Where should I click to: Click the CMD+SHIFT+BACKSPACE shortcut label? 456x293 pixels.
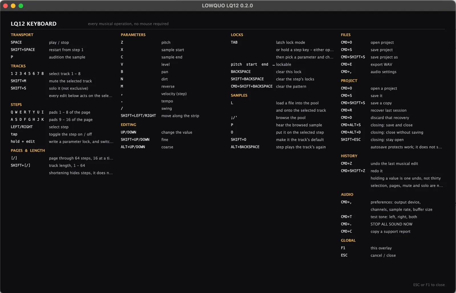[x=252, y=86]
